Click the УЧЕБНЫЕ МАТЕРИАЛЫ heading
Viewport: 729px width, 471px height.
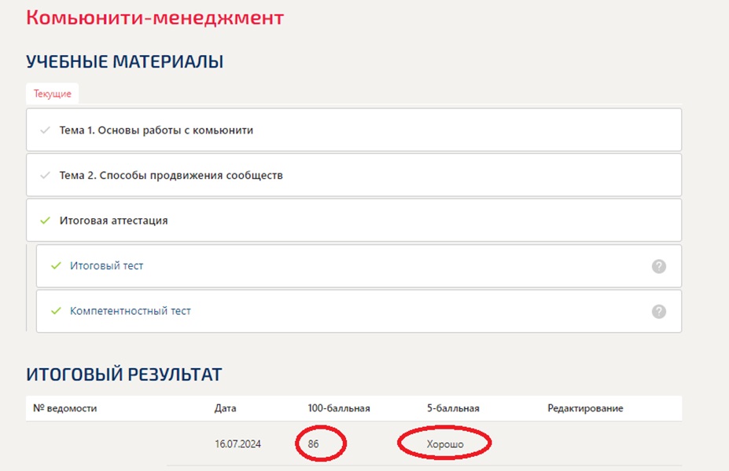pyautogui.click(x=124, y=61)
